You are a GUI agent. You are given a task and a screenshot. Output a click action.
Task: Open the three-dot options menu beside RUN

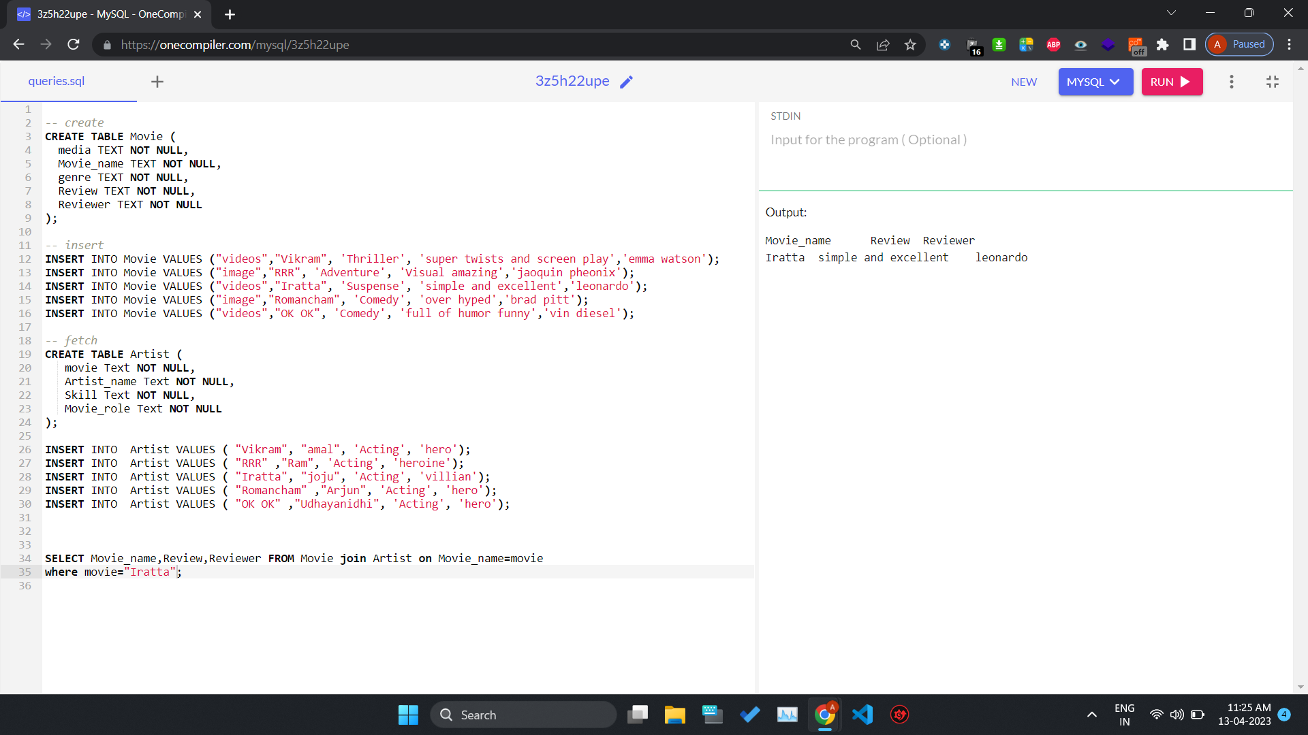(x=1231, y=82)
